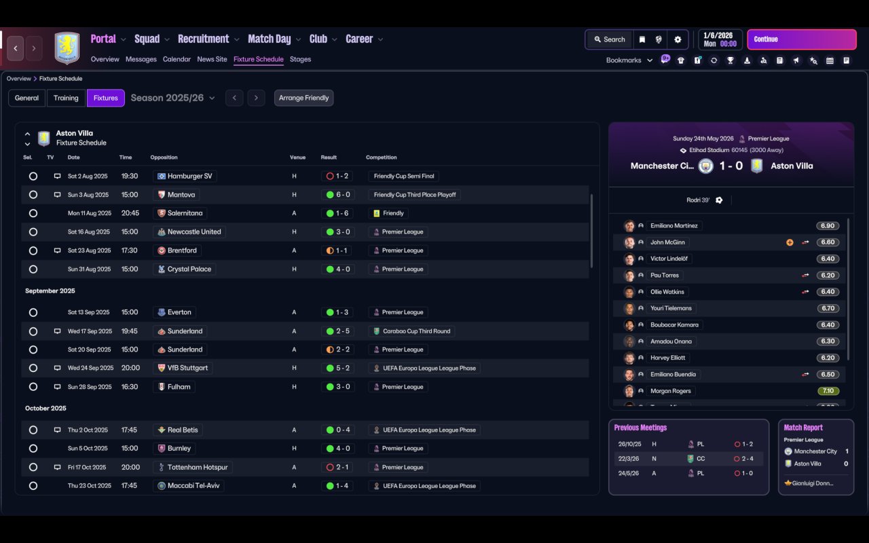Open the calendar grid shortcut icon
Screen dimensions: 869x543
click(830, 60)
